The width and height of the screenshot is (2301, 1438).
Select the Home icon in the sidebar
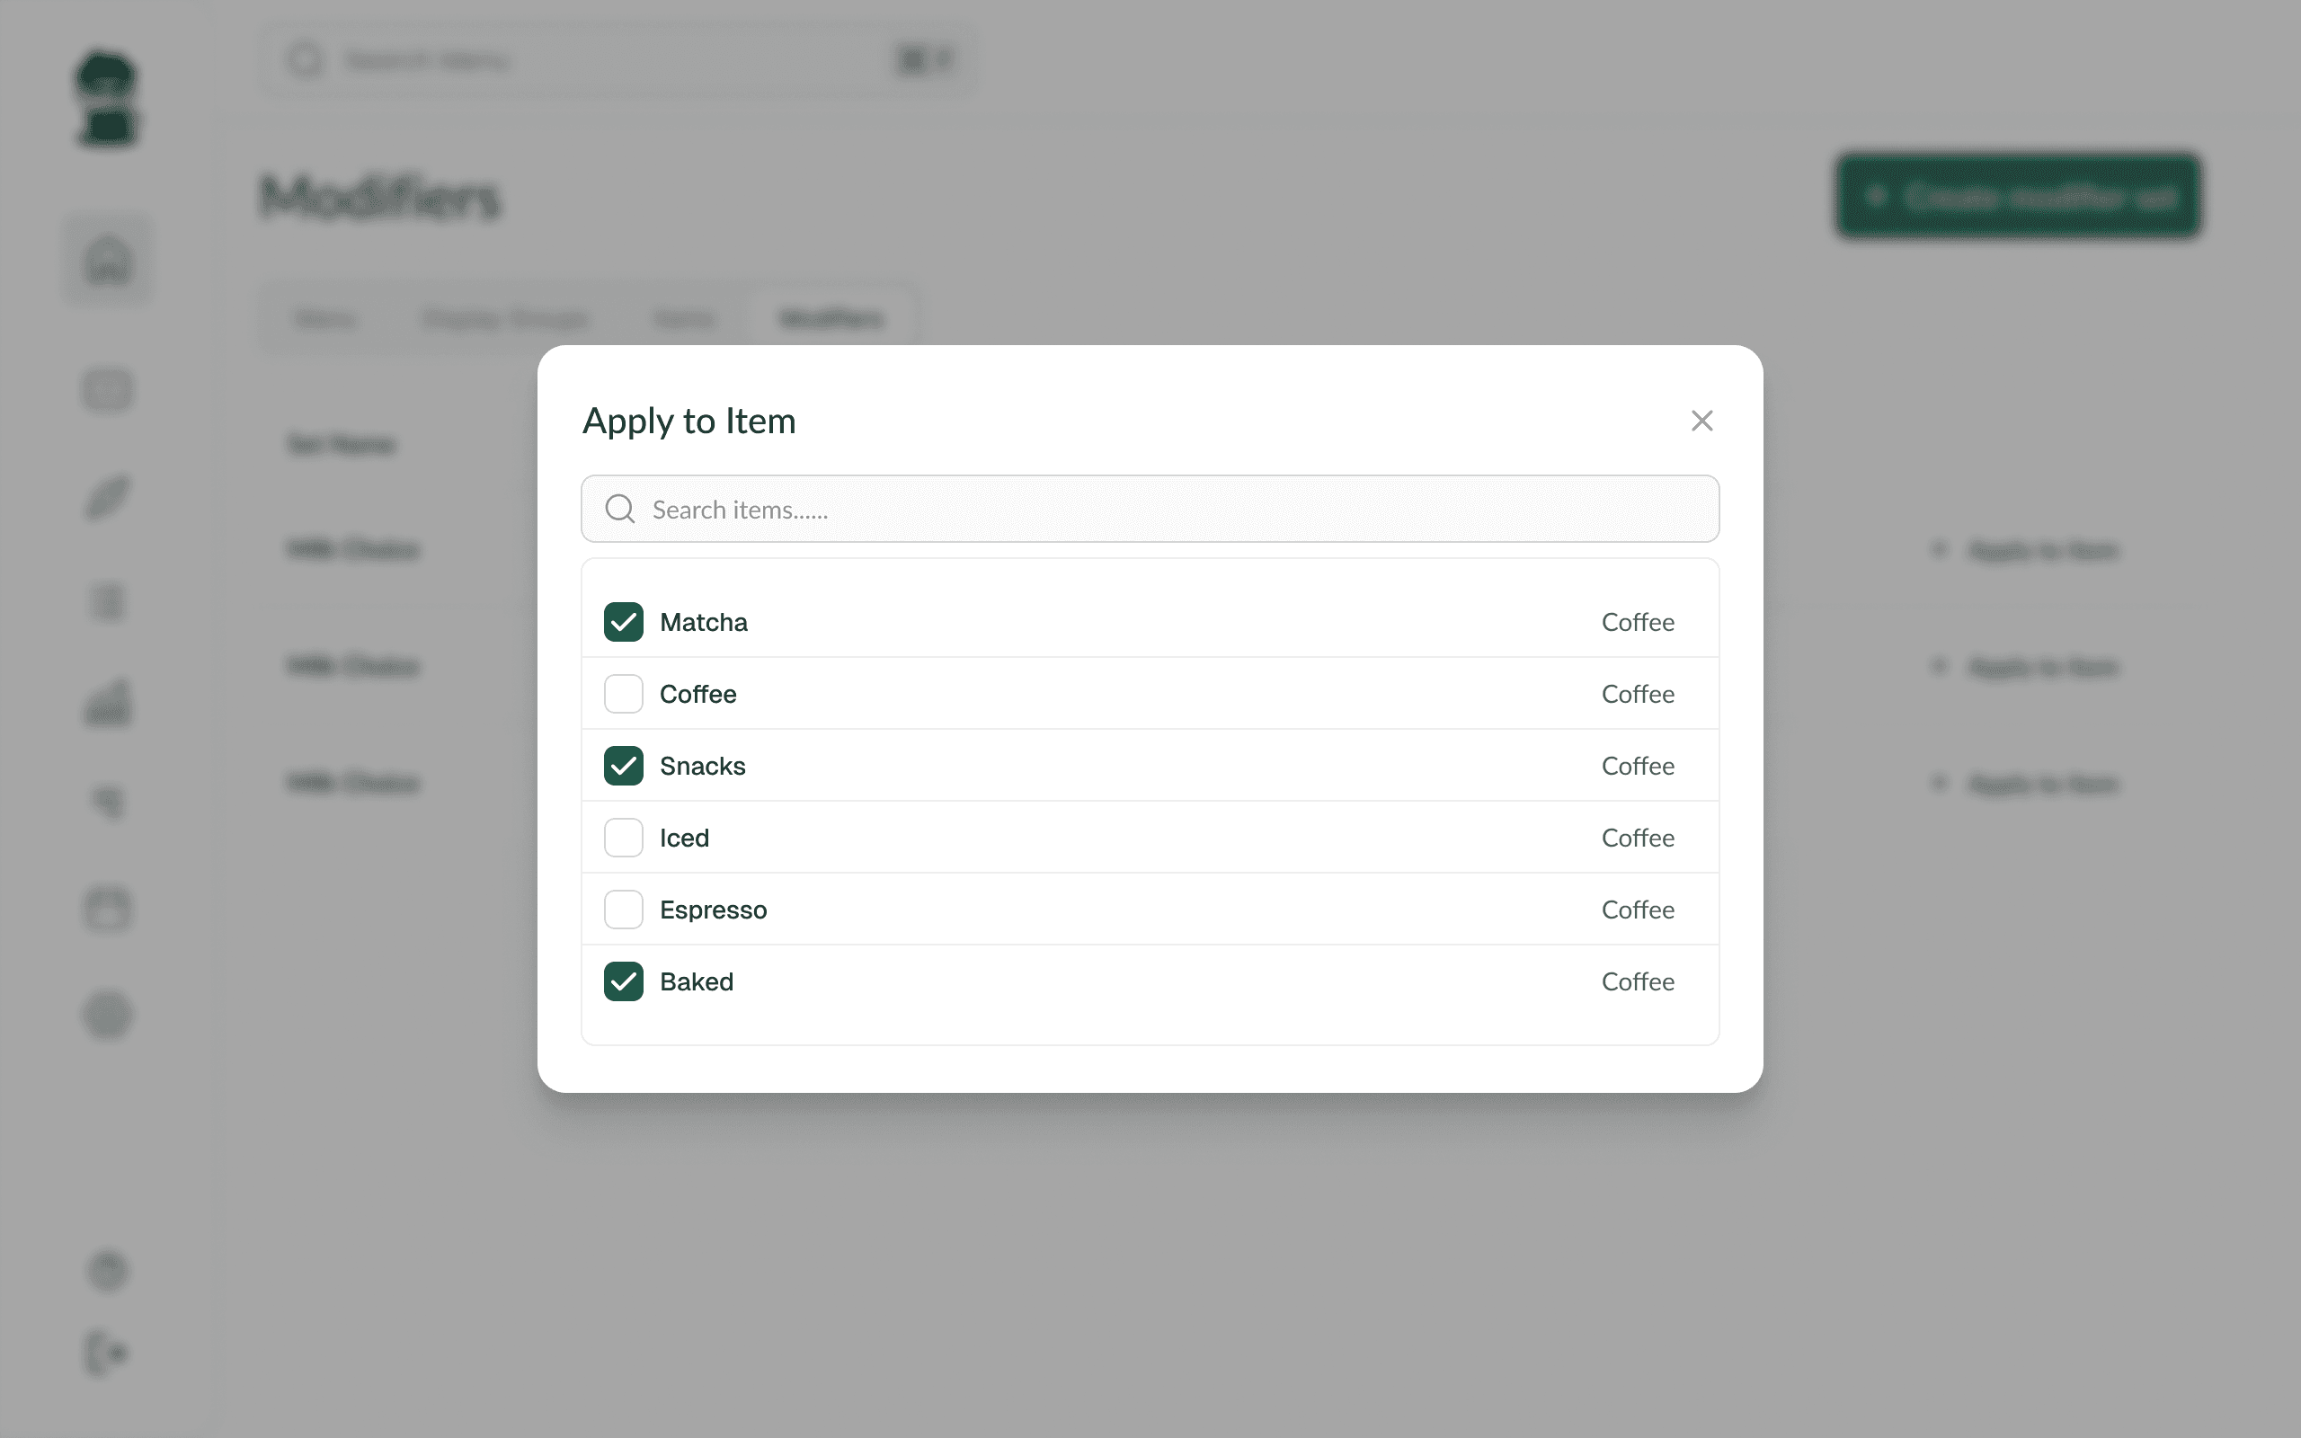tap(108, 259)
